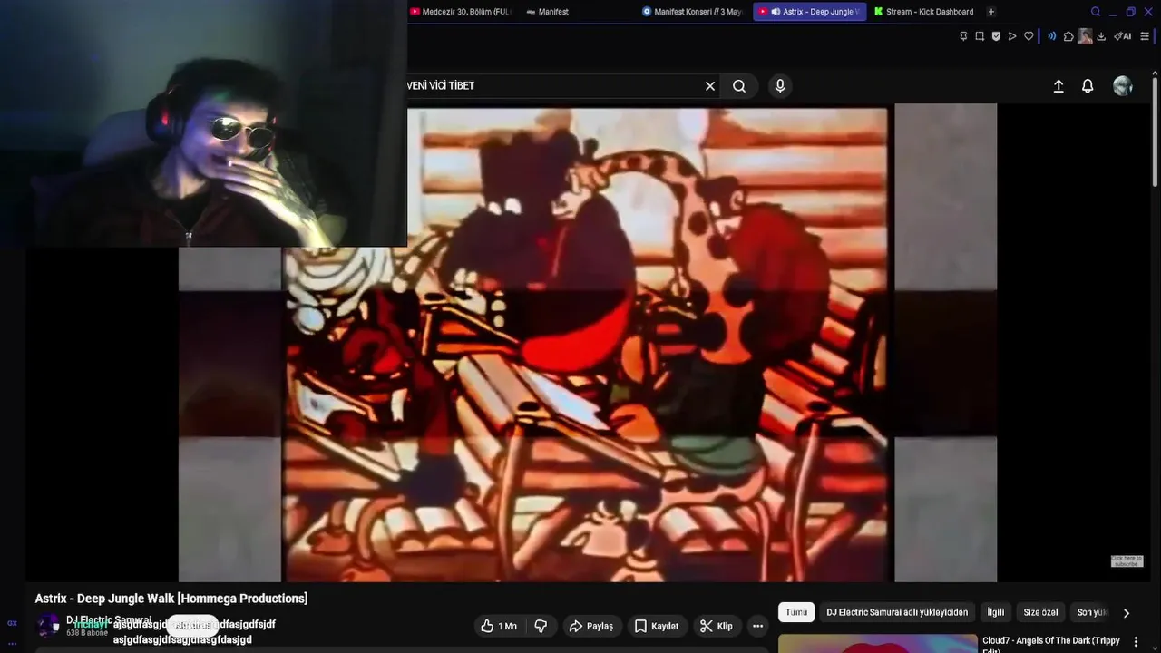The width and height of the screenshot is (1161, 653).
Task: Clear the search box with X icon
Action: (x=710, y=86)
